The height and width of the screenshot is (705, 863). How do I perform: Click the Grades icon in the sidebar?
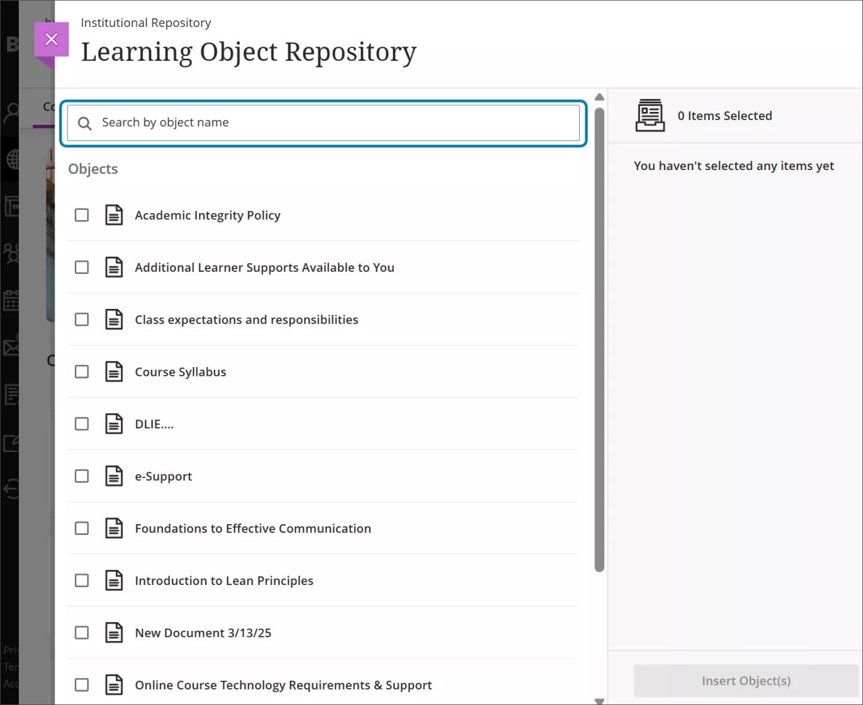click(12, 395)
